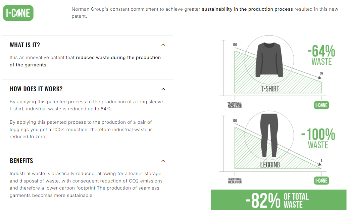The image size is (348, 212).
Task: Click the leggings garment icon
Action: [x=270, y=136]
